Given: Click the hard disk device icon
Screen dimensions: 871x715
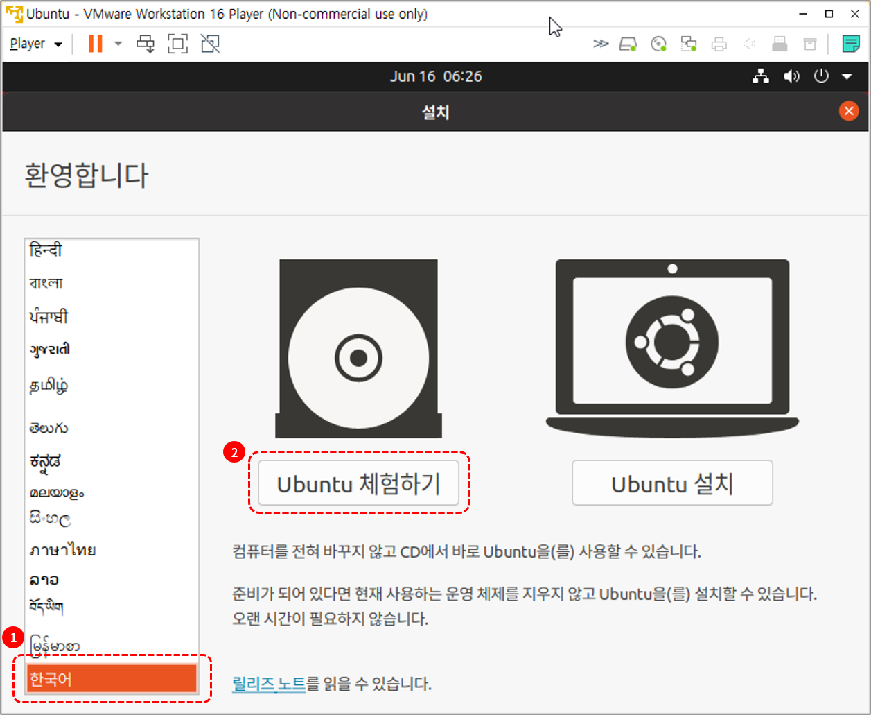Looking at the screenshot, I should coord(628,44).
